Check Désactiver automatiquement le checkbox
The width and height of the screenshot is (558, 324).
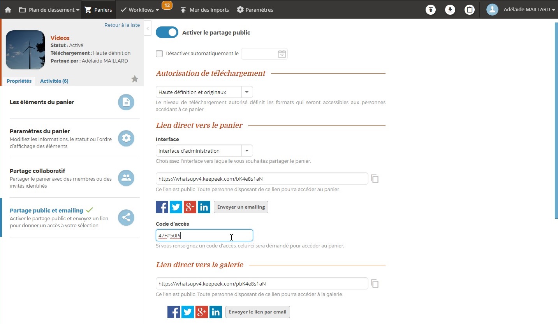pos(159,54)
